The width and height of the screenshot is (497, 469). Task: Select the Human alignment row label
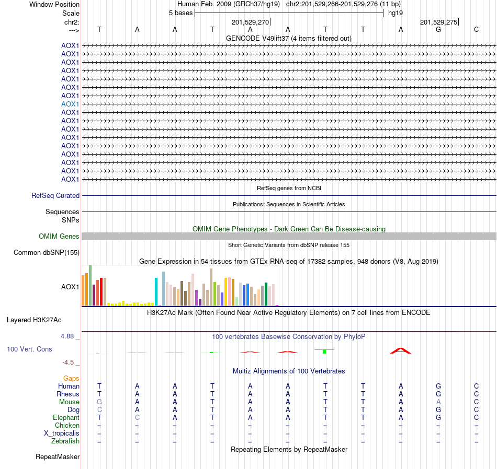[69, 386]
